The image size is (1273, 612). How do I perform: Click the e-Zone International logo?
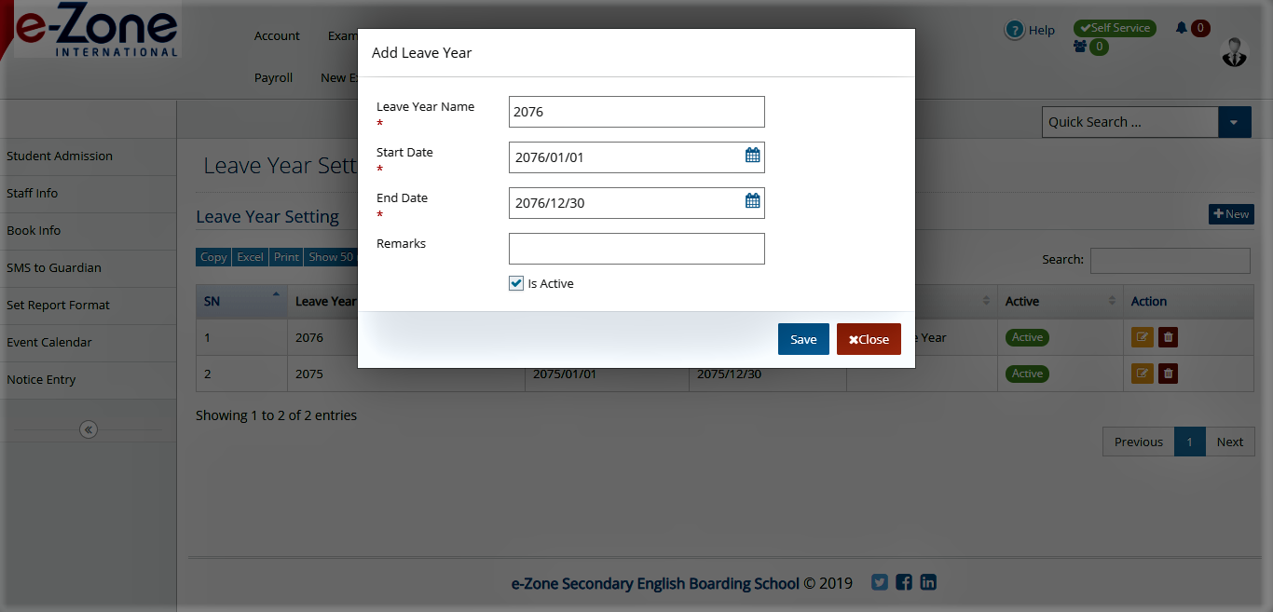click(98, 30)
